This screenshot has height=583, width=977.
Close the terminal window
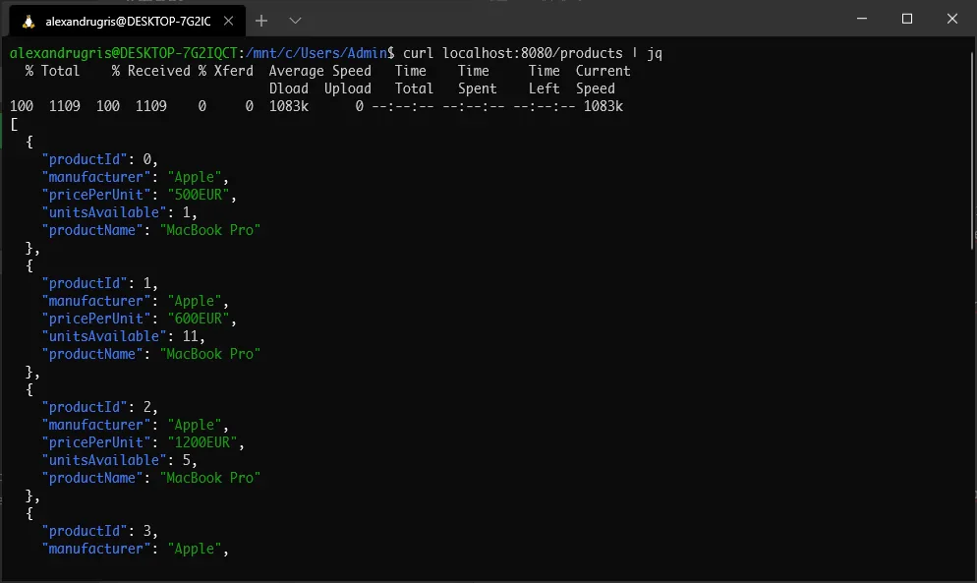pyautogui.click(x=952, y=19)
